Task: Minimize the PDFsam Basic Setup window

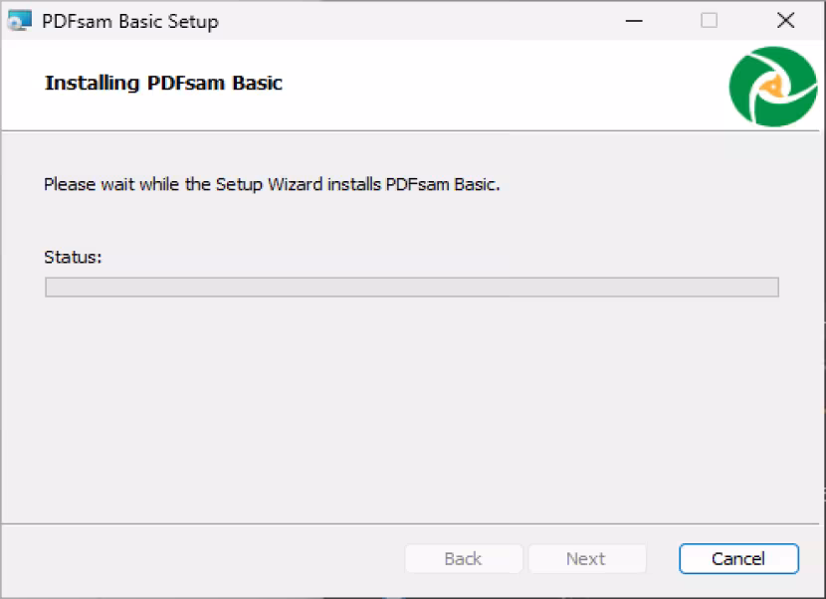Action: pyautogui.click(x=634, y=21)
